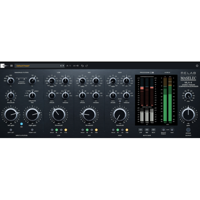Toggle the yellow THD button of the HIGH band
This screenshot has height=200, width=200.
coord(127,130)
